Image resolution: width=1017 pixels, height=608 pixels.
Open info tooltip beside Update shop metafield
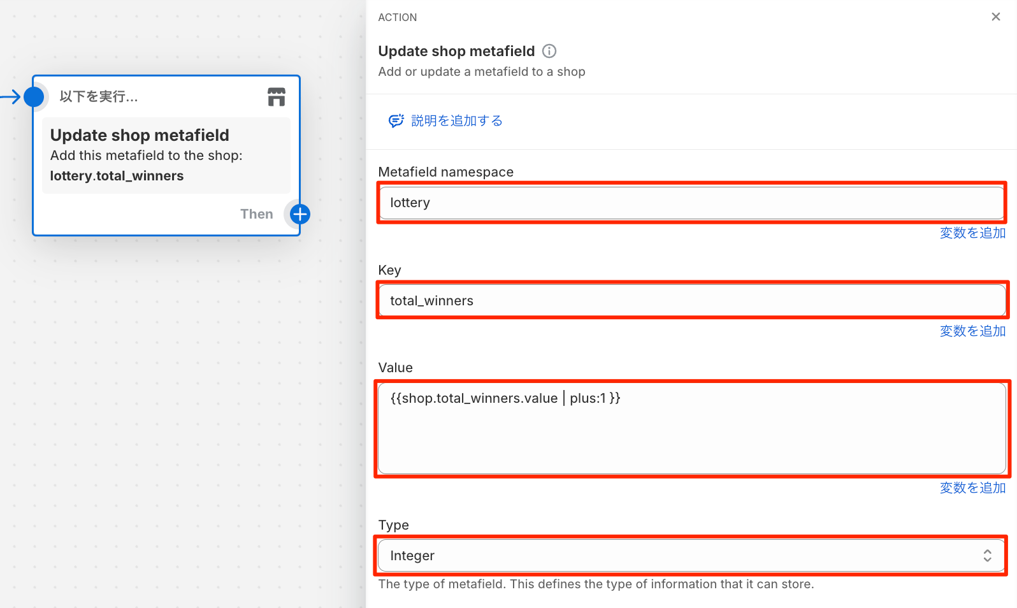click(x=549, y=51)
